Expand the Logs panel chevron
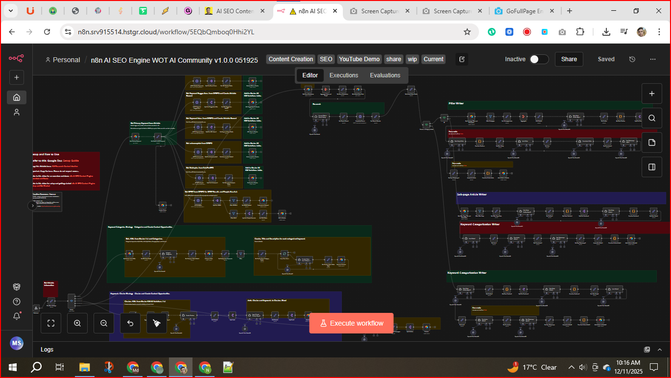This screenshot has width=671, height=378. [x=660, y=350]
